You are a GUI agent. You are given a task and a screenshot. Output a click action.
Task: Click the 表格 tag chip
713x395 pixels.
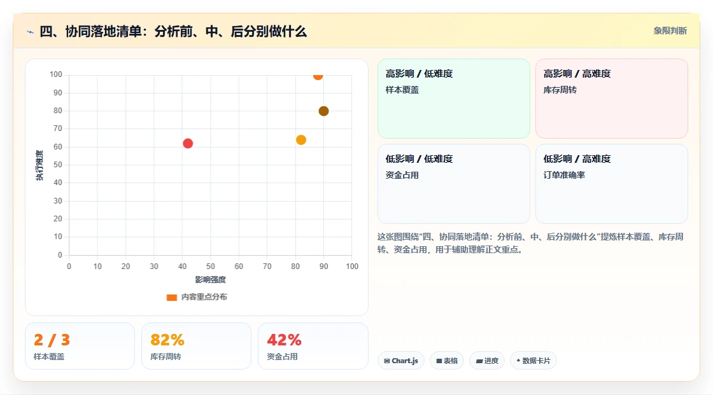point(447,361)
